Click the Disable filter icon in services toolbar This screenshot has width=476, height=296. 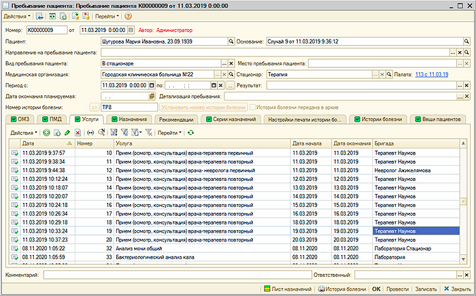click(148, 132)
